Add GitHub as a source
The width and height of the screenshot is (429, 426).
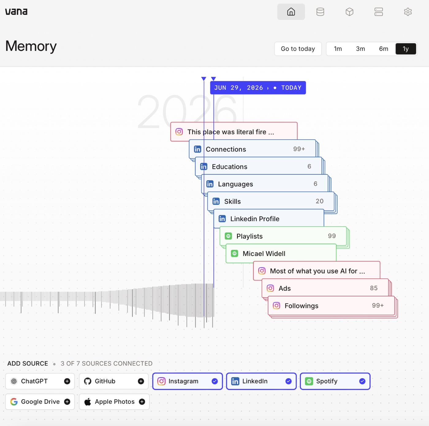pyautogui.click(x=114, y=381)
